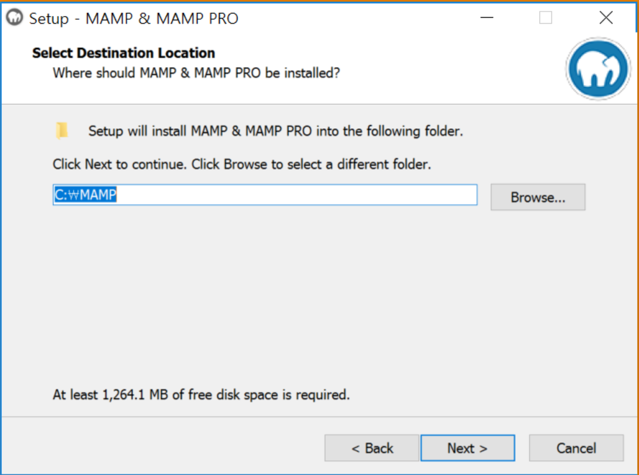Click the Setup - MAMP & MAMP PRO title
The height and width of the screenshot is (475, 639).
coord(134,19)
